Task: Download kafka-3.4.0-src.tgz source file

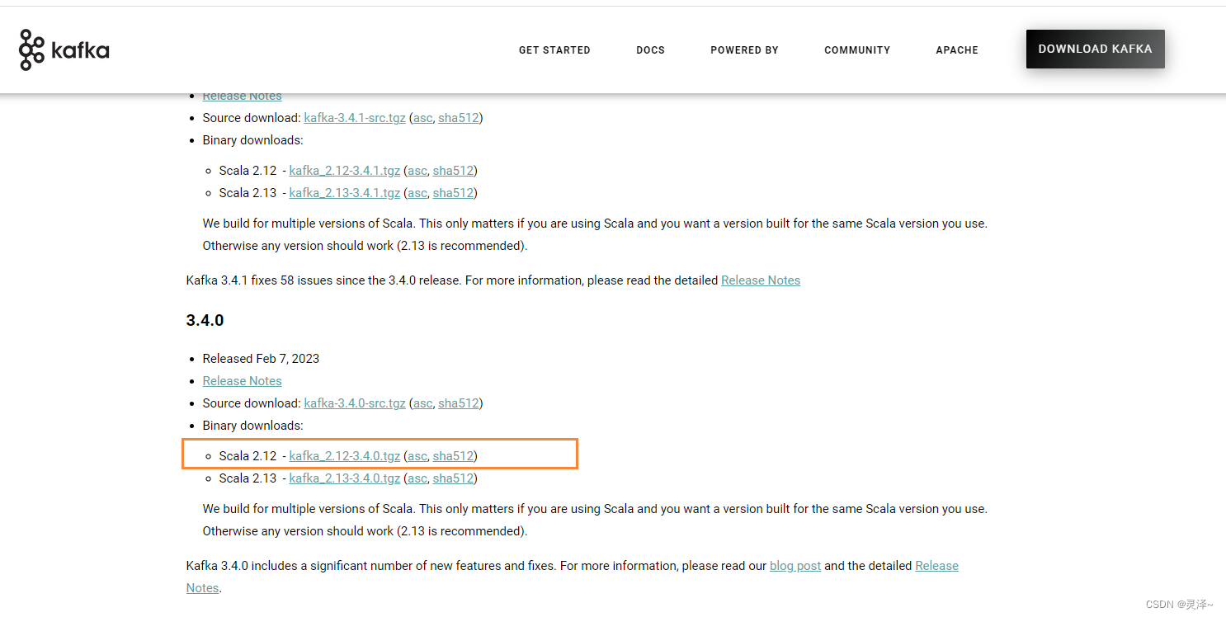Action: 355,403
